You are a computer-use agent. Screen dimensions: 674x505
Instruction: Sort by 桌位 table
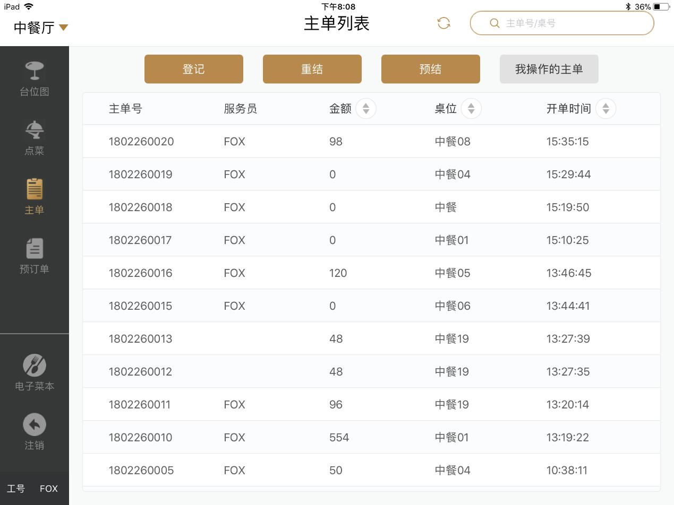click(471, 109)
